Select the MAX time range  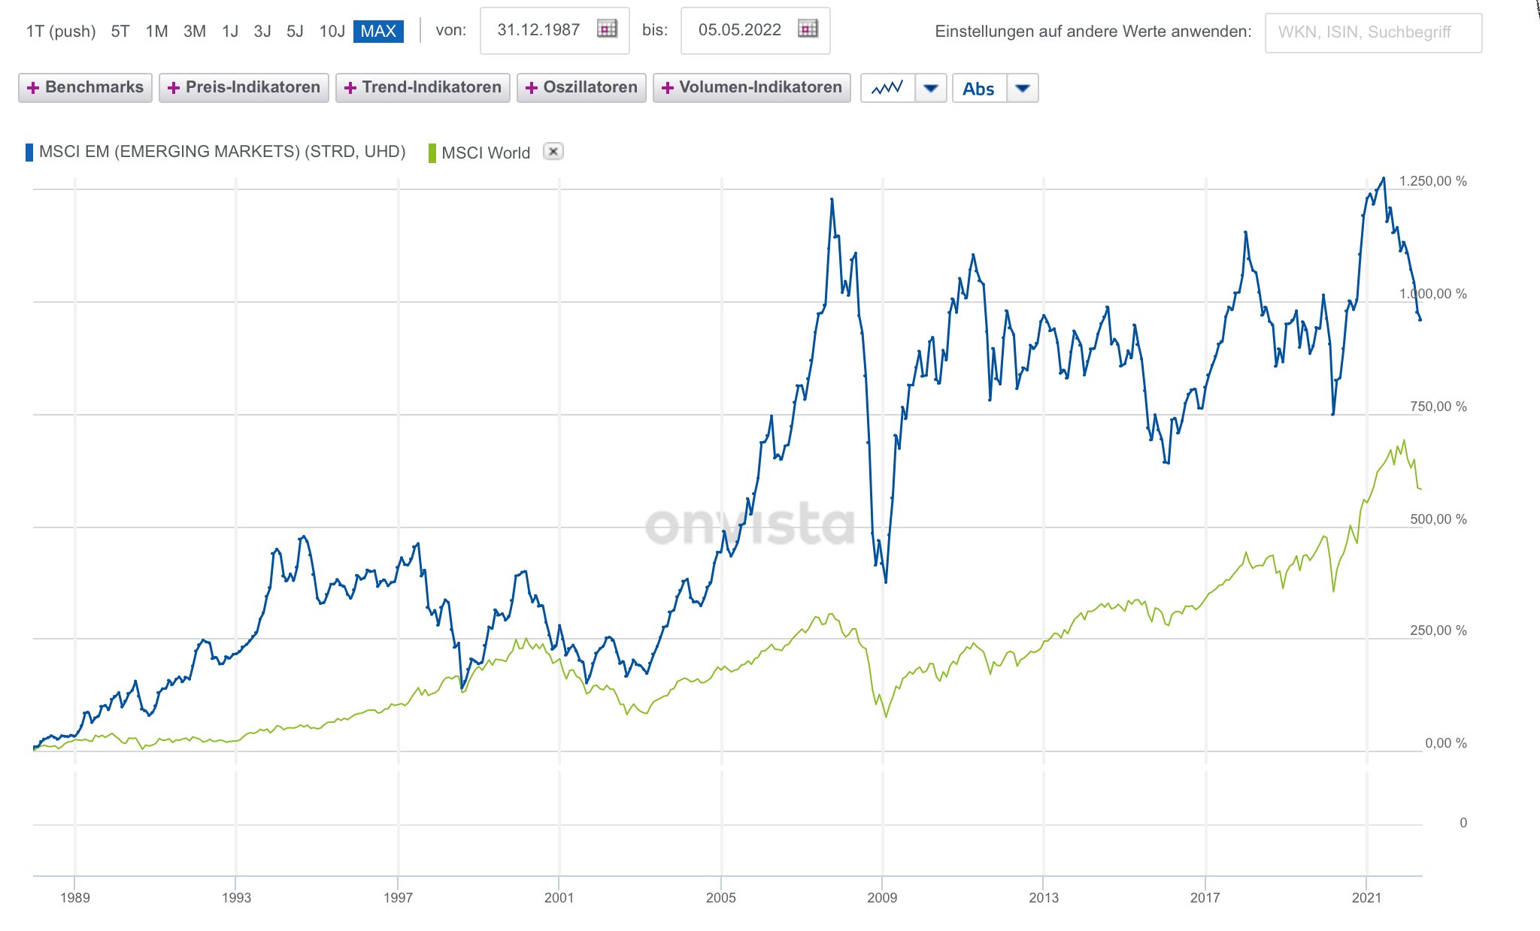(378, 31)
